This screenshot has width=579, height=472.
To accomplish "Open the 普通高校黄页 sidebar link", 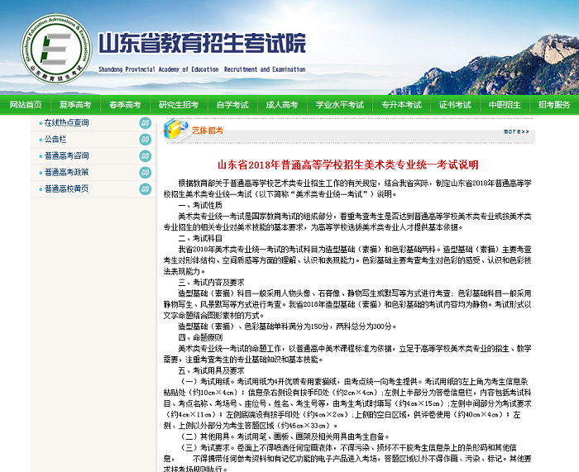I will pos(66,189).
